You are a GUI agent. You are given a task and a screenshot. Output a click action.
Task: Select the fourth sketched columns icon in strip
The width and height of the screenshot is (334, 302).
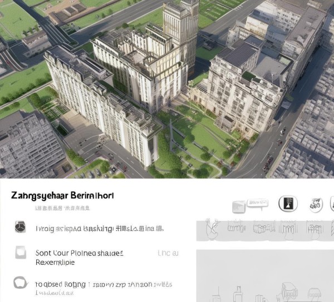pyautogui.click(x=288, y=228)
